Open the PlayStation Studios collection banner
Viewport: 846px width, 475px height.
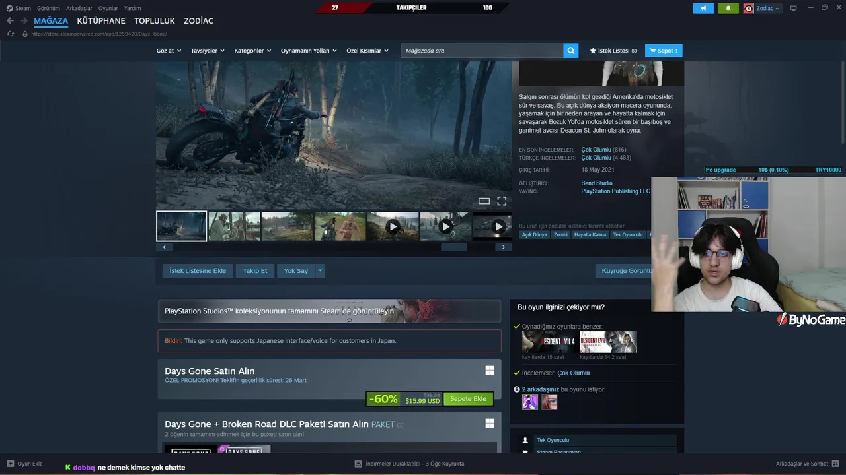click(329, 311)
